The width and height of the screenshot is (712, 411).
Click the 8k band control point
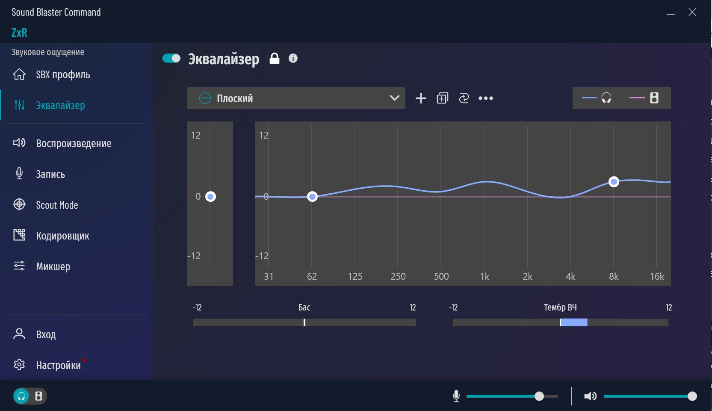point(614,182)
